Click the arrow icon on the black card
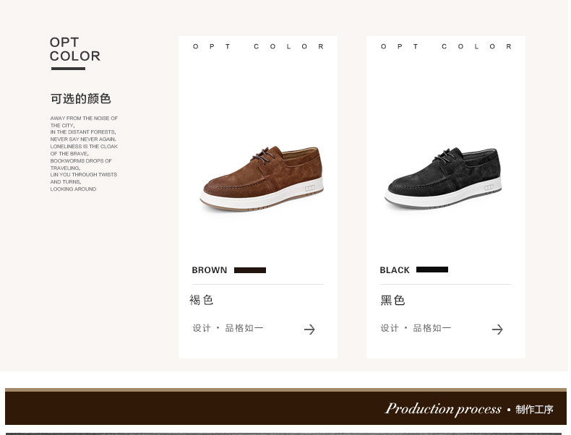The height and width of the screenshot is (435, 571). pyautogui.click(x=497, y=330)
